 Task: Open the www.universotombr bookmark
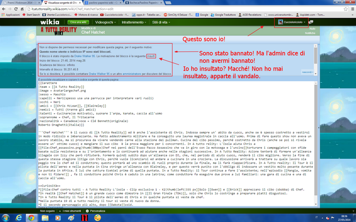pyautogui.click(x=279, y=15)
